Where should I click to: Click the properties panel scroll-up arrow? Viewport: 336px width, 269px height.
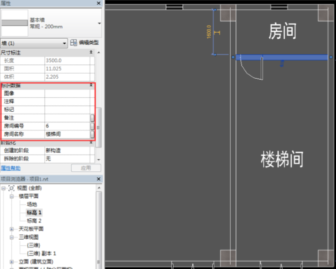click(x=99, y=53)
